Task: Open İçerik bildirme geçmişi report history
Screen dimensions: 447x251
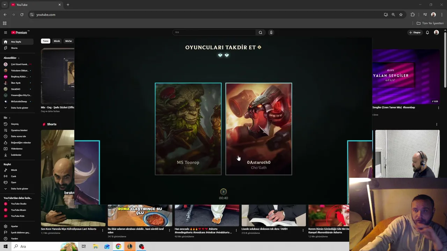Action: (18, 233)
